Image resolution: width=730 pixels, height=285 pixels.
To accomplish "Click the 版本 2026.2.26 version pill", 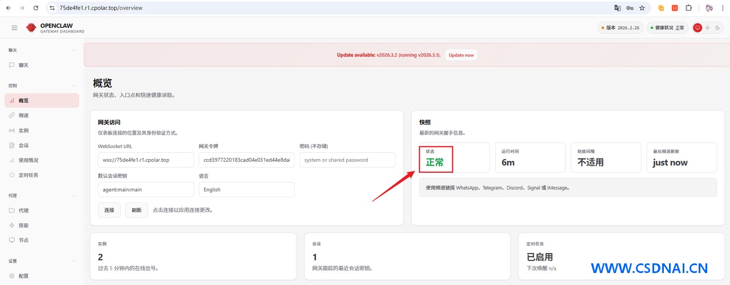I will tap(620, 27).
